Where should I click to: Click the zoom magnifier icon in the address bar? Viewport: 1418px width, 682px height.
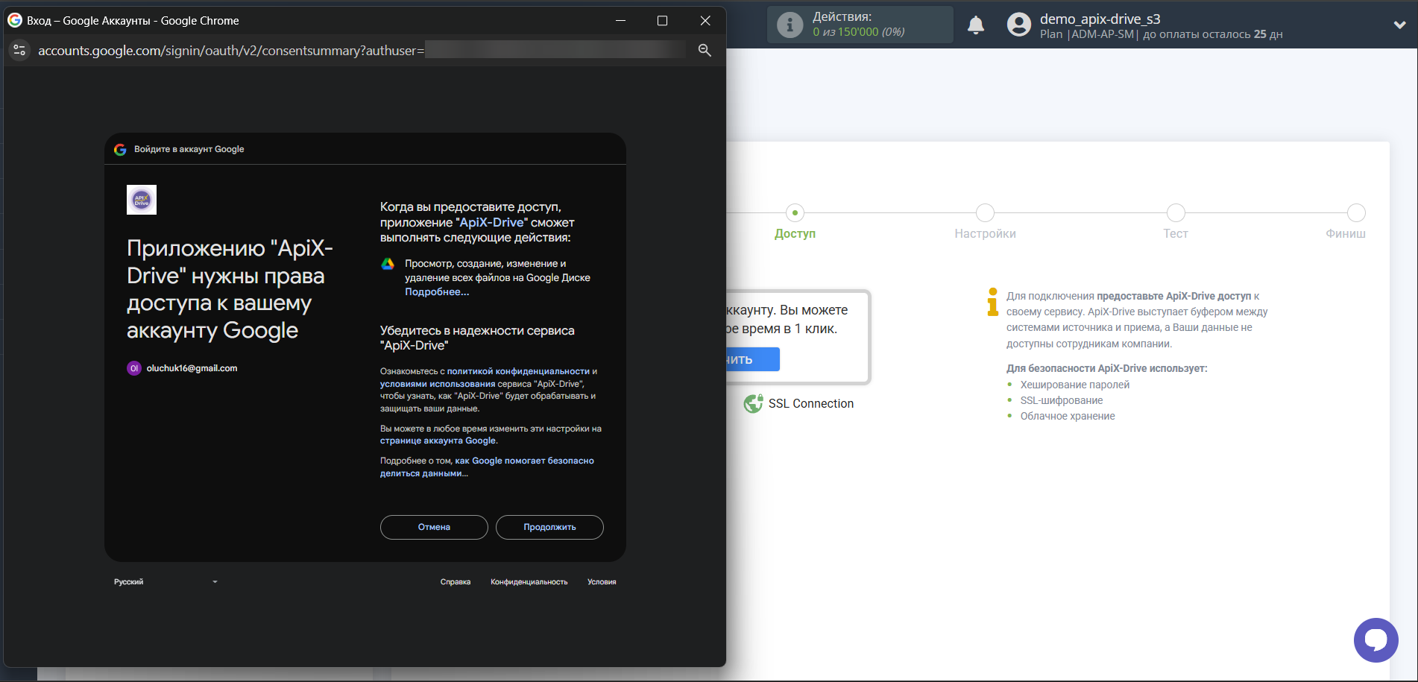tap(705, 50)
